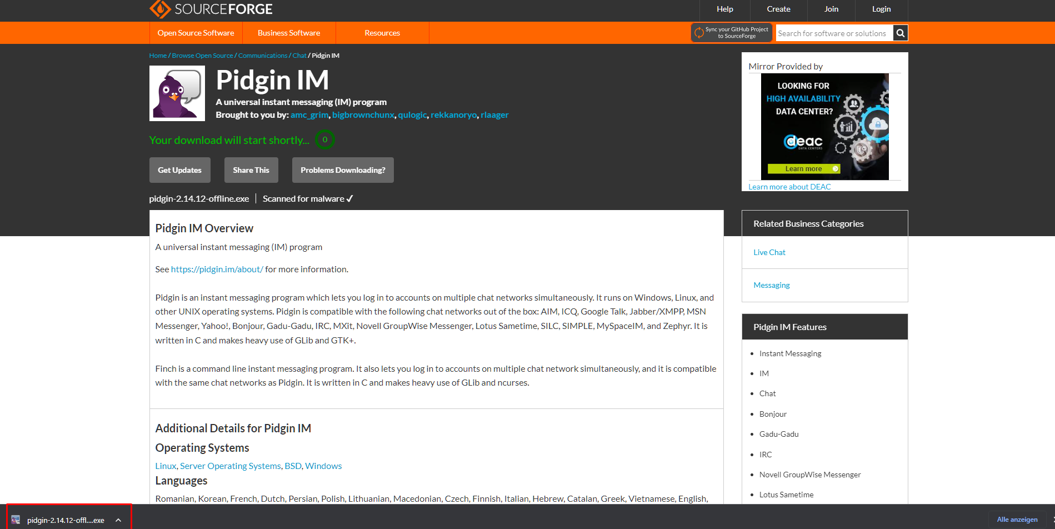Open Browse Open Source breadcrumb
The height and width of the screenshot is (529, 1055).
pos(202,56)
